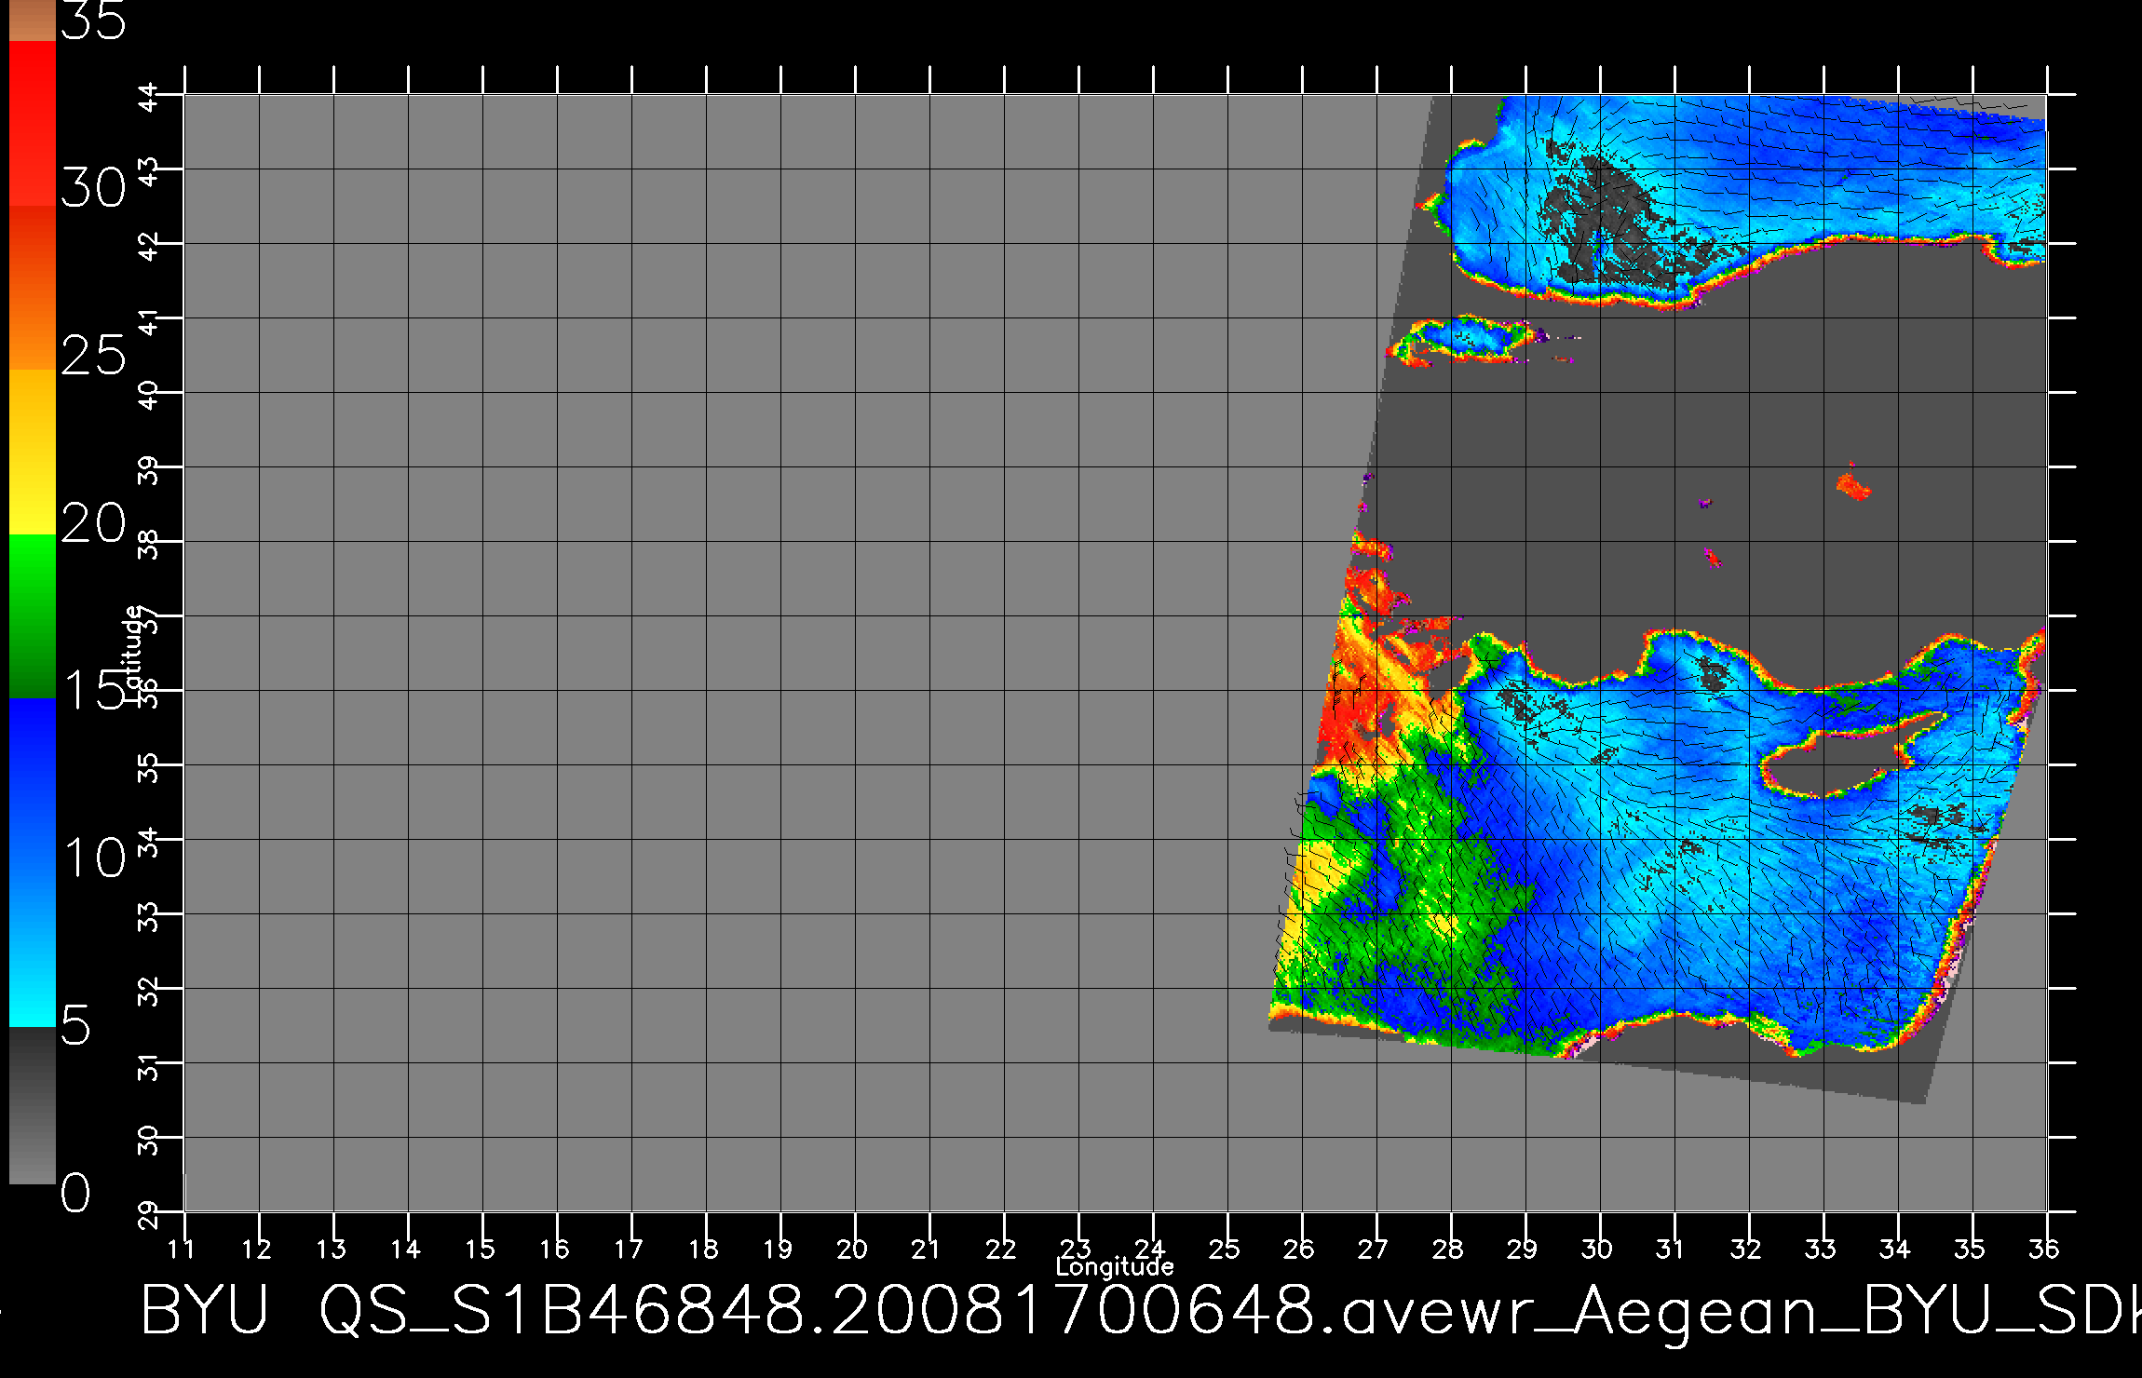Click the colorbar scale value 30

(x=93, y=188)
